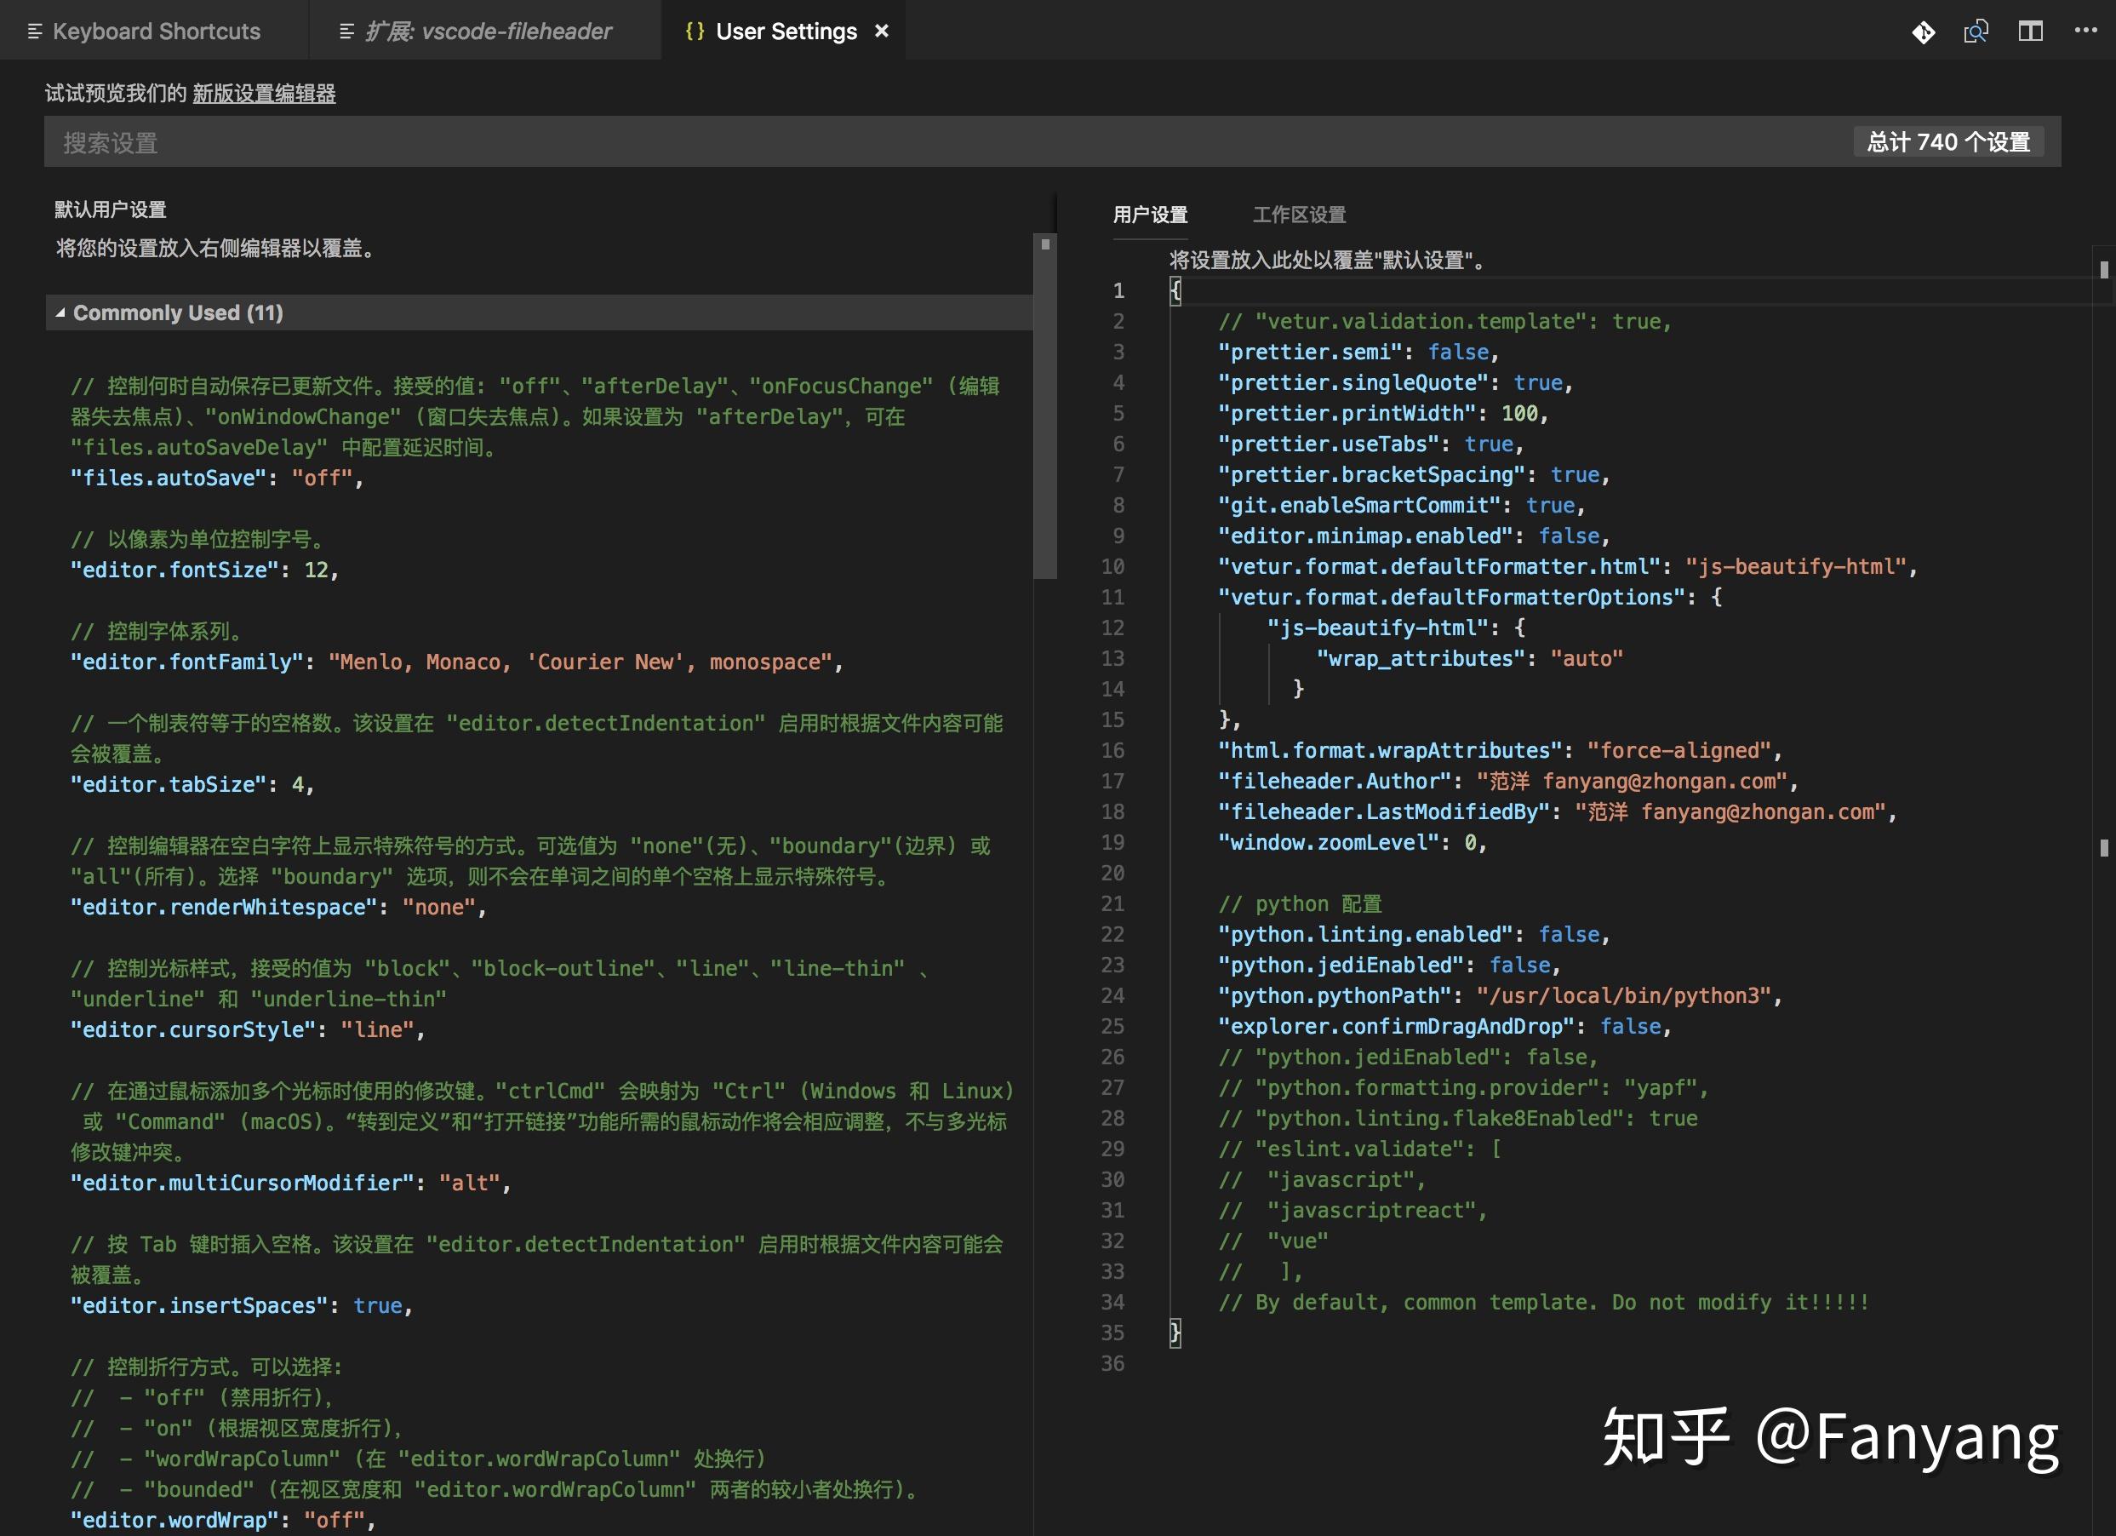
Task: Click the italic list icon on the vscode-fileheader tab
Action: pos(347,31)
